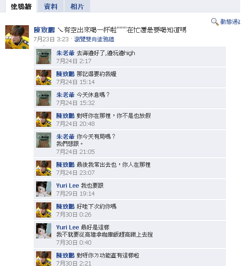This screenshot has width=243, height=266.
Task: Click Yuri Lee's avatar on the 最好是這樣 comment
Action: (x=44, y=231)
